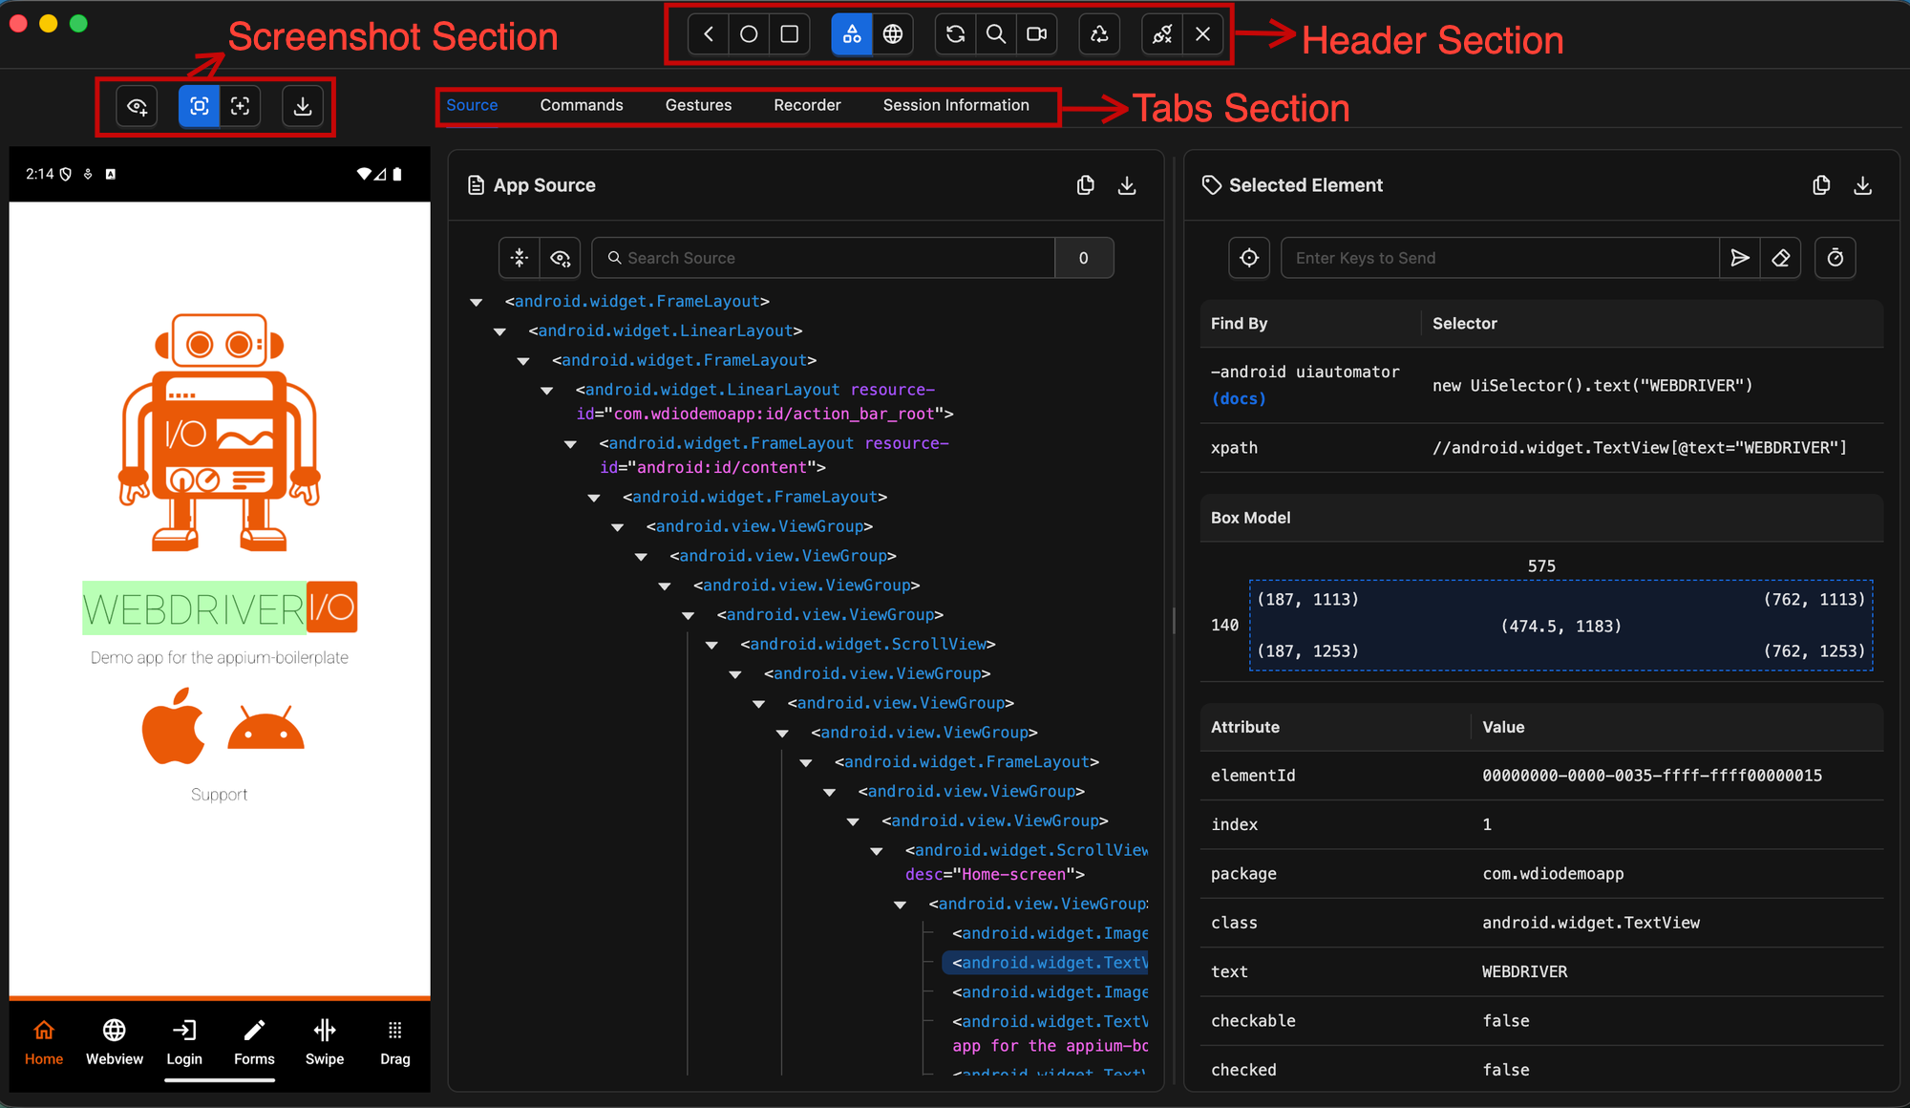Click the clear element eraser icon
Screen dimensions: 1910x1108
tap(1780, 258)
